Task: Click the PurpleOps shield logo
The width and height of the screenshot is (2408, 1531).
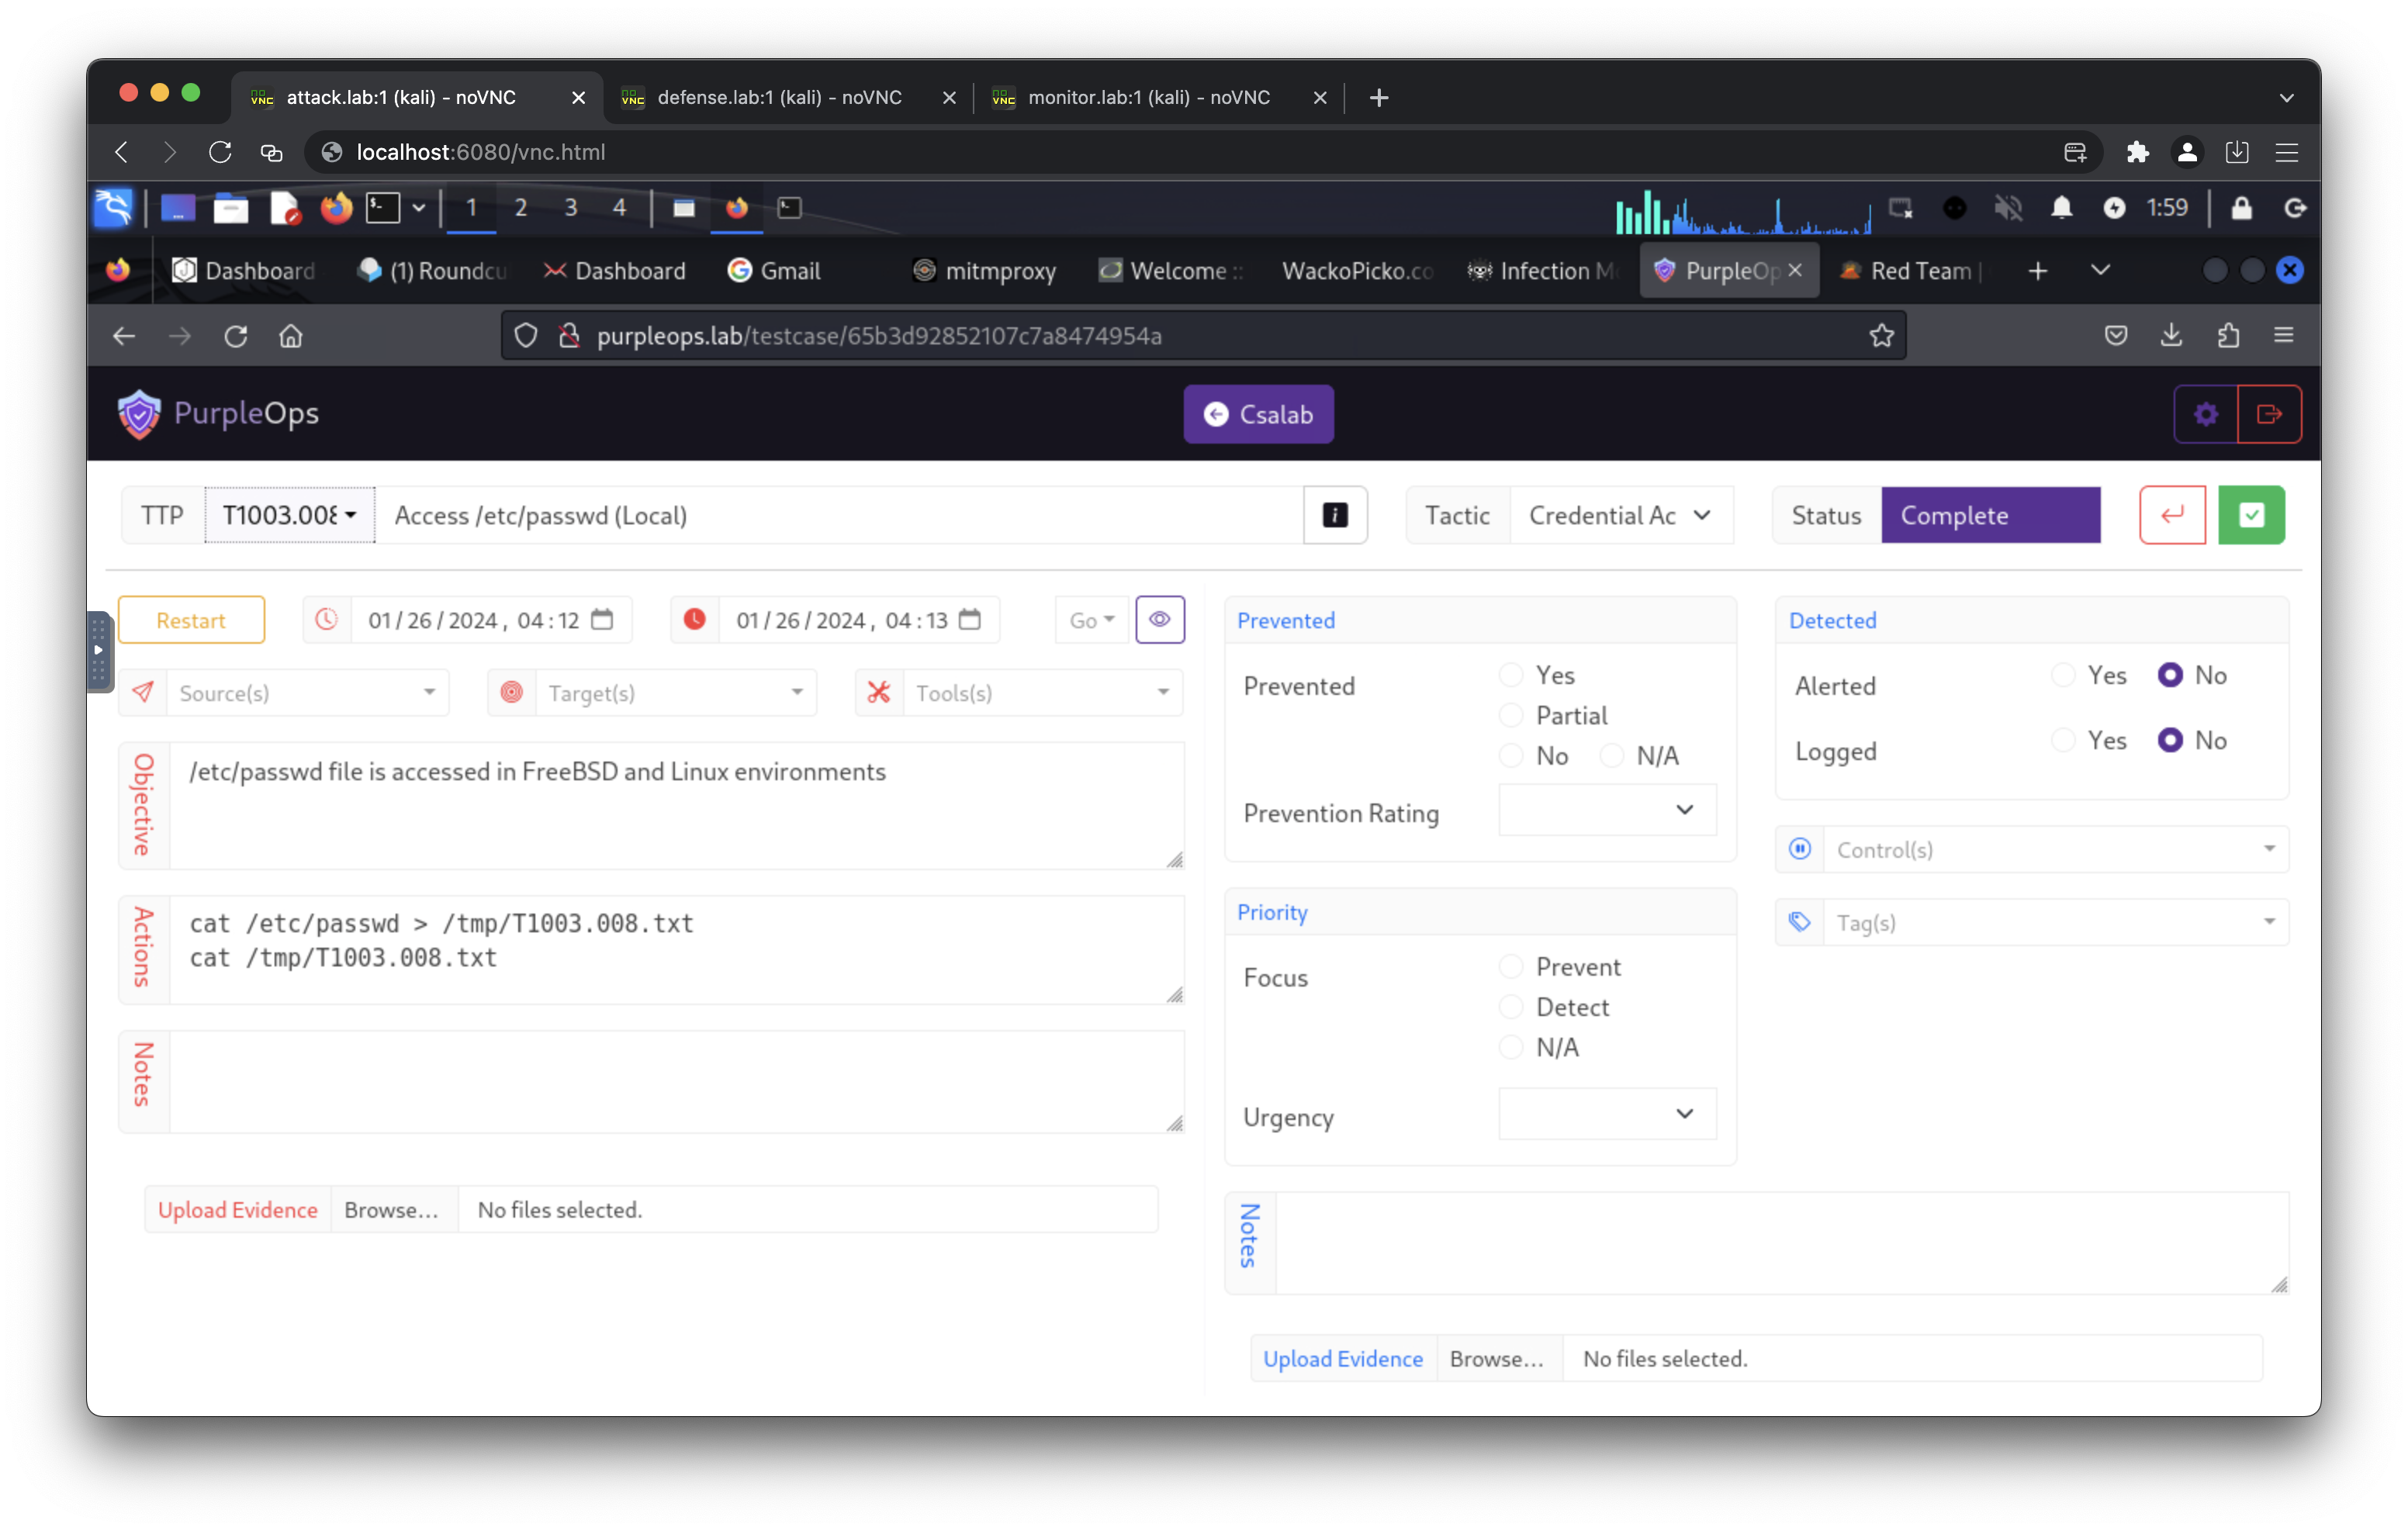Action: (x=139, y=414)
